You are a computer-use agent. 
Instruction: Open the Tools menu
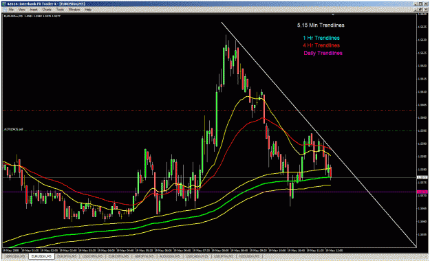(60, 10)
